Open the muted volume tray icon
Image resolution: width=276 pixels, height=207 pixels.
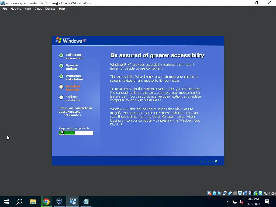tap(241, 202)
